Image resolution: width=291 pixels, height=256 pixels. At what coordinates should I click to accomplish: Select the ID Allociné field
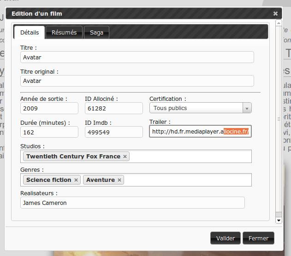click(114, 108)
